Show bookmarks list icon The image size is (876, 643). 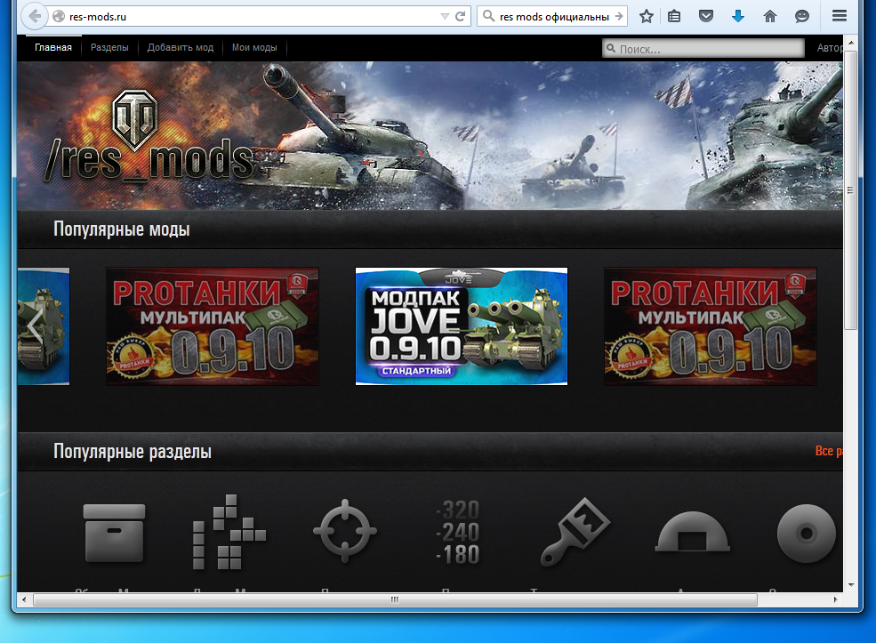point(674,17)
